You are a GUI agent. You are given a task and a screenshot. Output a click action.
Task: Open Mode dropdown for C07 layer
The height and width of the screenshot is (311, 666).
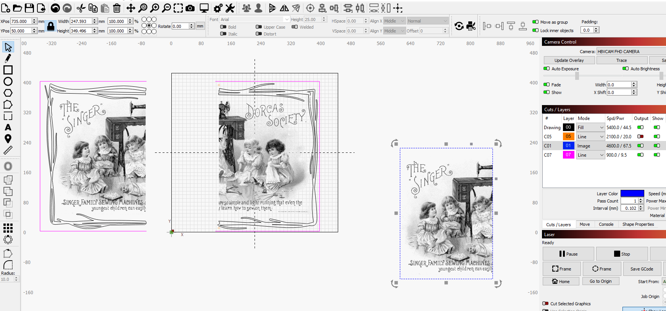(590, 155)
